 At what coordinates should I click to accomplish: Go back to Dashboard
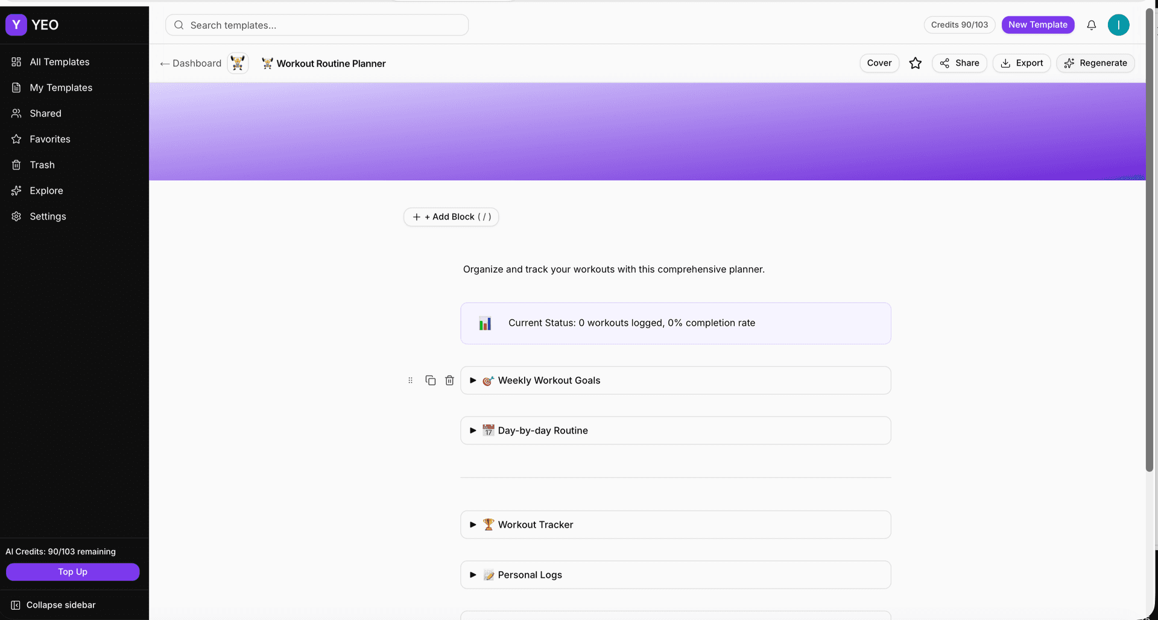[x=191, y=63]
